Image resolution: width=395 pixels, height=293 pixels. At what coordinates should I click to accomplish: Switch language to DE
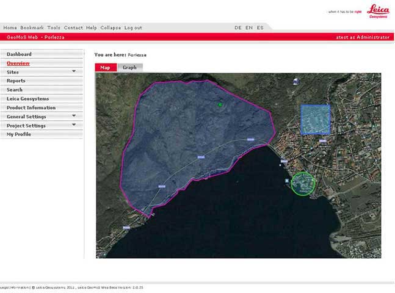[x=238, y=27]
